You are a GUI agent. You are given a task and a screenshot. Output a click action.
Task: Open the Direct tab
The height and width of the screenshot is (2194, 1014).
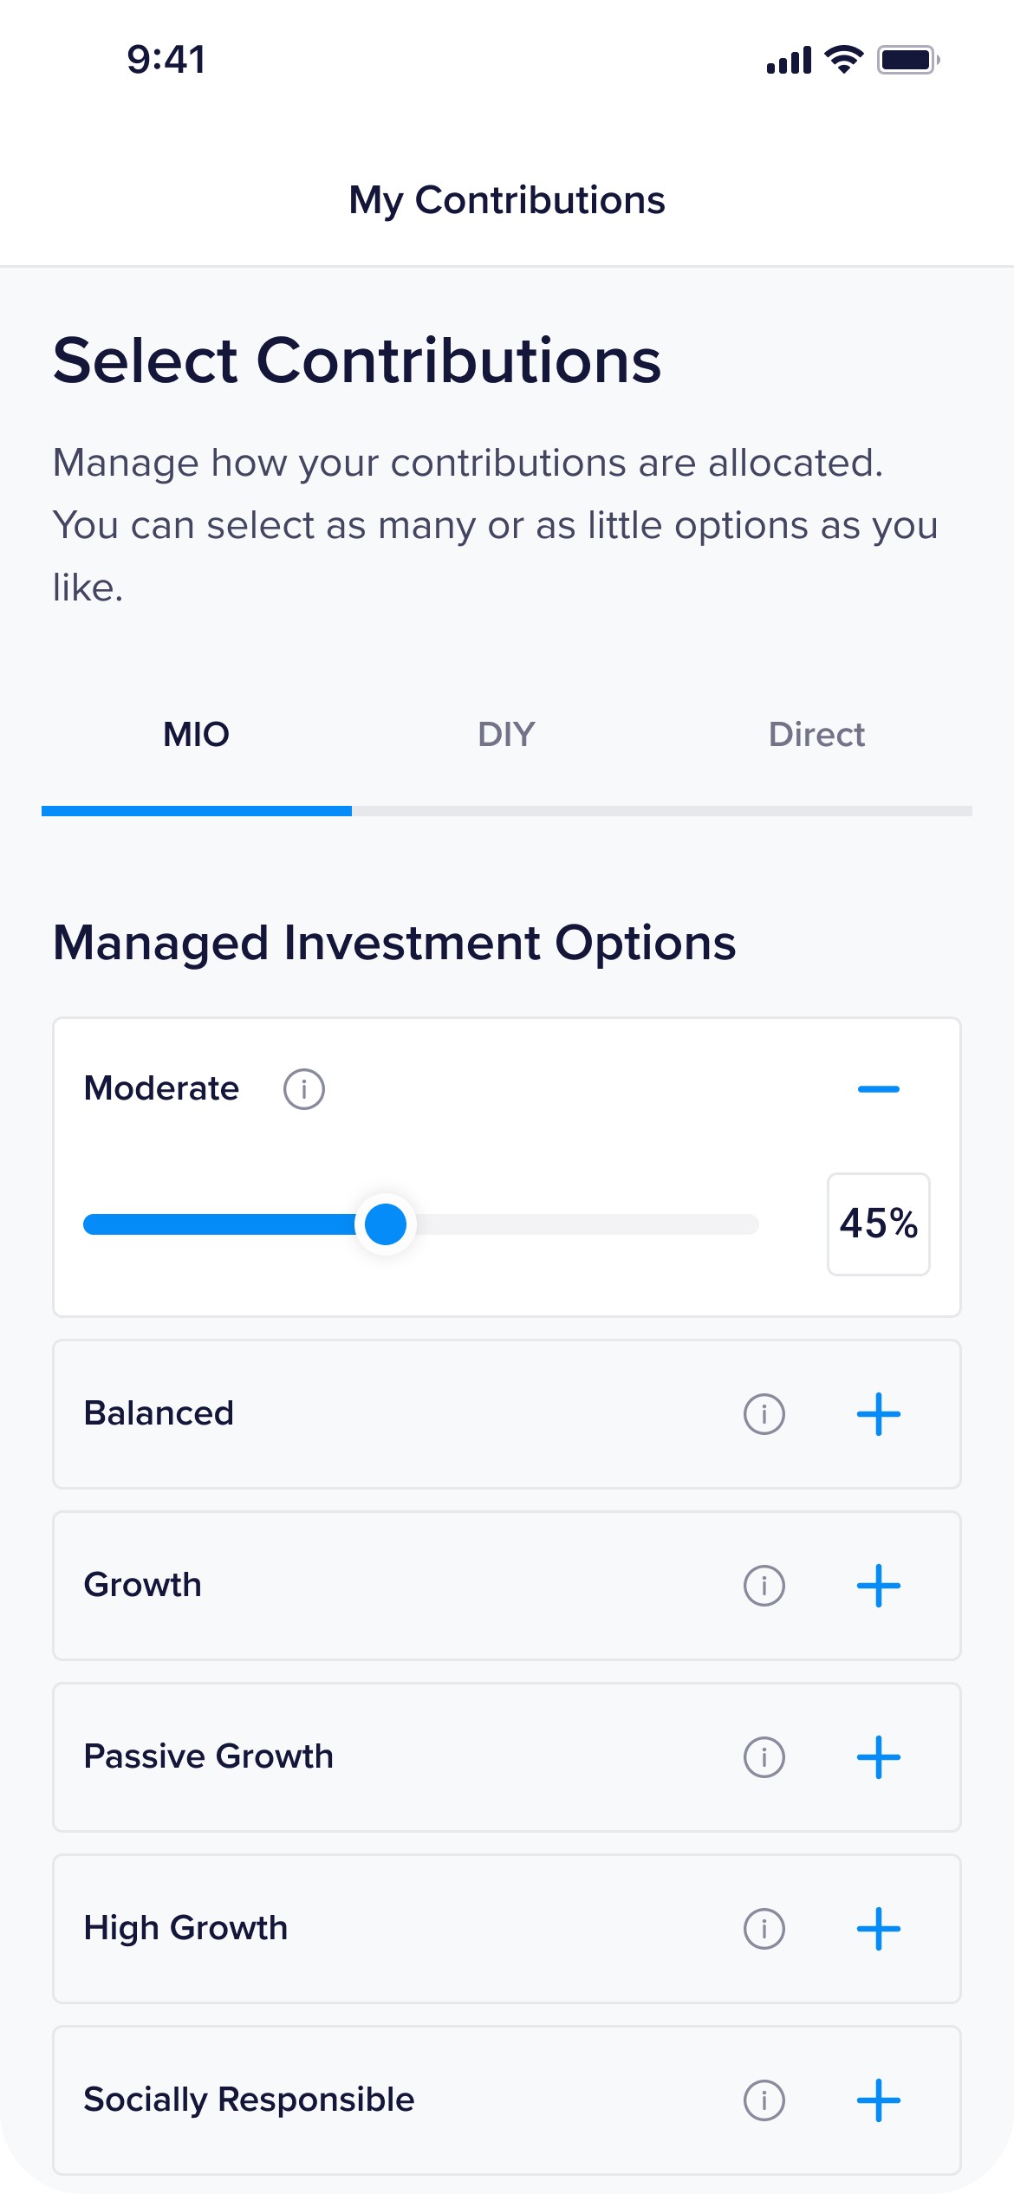tap(816, 735)
